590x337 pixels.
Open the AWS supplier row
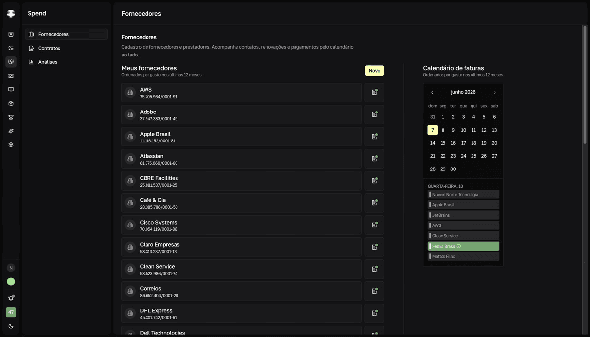(241, 92)
